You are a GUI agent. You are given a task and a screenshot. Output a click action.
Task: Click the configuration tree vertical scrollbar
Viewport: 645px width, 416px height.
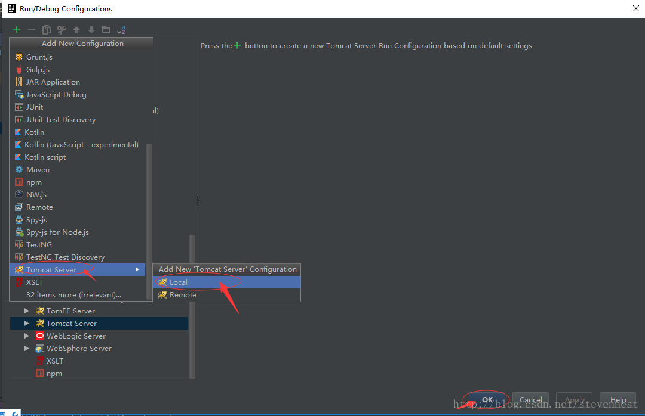pos(192,307)
